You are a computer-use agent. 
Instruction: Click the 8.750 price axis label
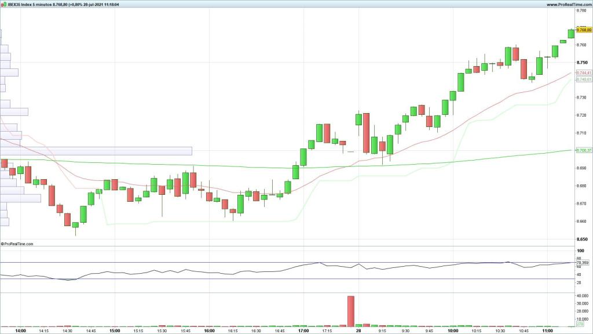(x=583, y=62)
